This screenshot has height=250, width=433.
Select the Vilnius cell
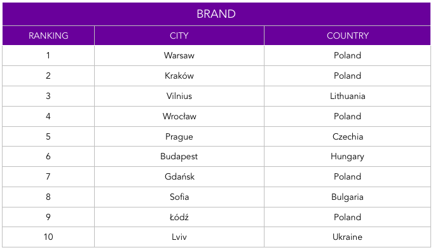point(179,96)
